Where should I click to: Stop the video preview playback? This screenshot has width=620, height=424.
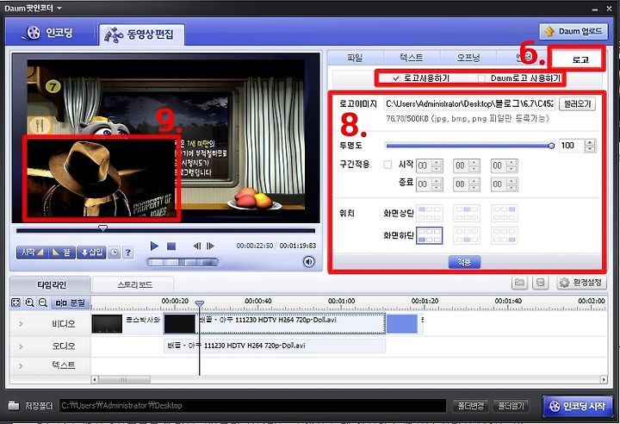171,246
